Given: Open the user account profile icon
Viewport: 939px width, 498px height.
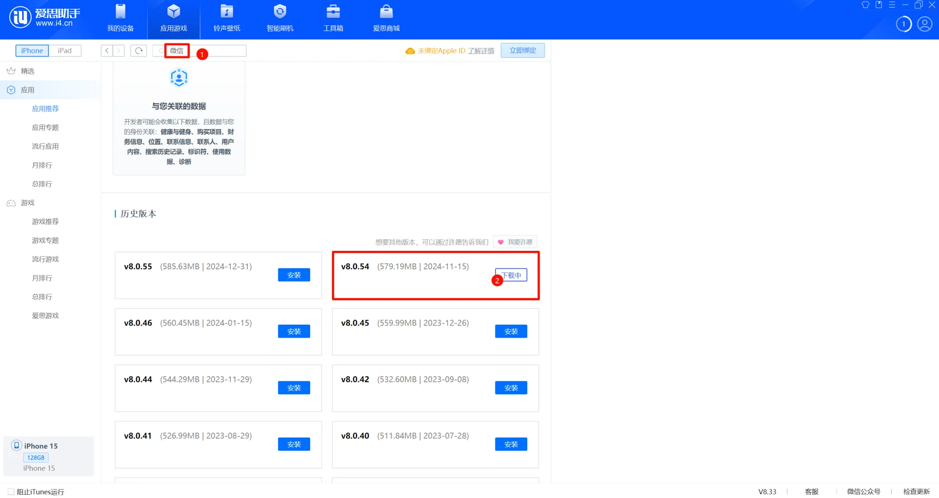Looking at the screenshot, I should coord(925,24).
